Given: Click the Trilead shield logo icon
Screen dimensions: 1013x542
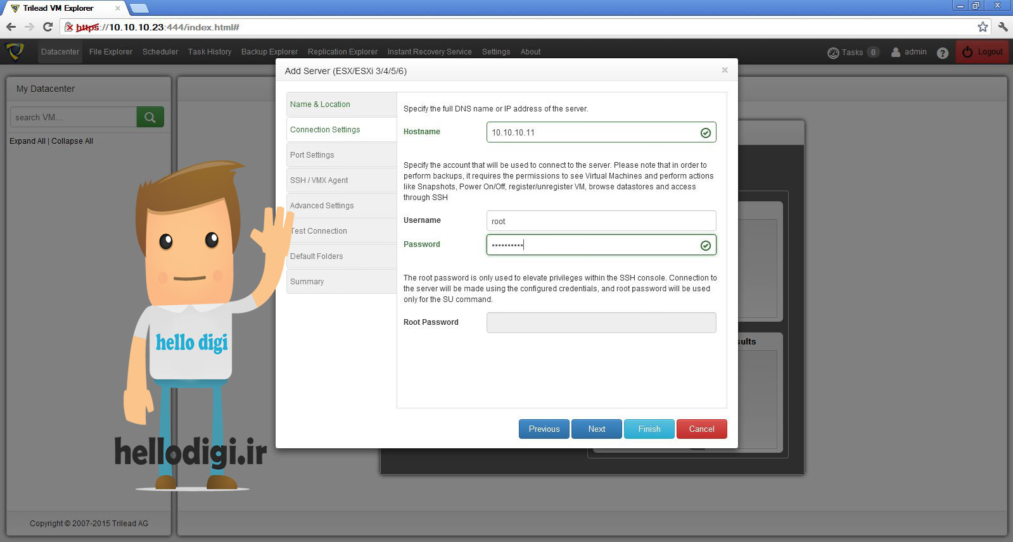Looking at the screenshot, I should tap(15, 51).
